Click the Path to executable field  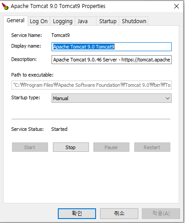92,85
